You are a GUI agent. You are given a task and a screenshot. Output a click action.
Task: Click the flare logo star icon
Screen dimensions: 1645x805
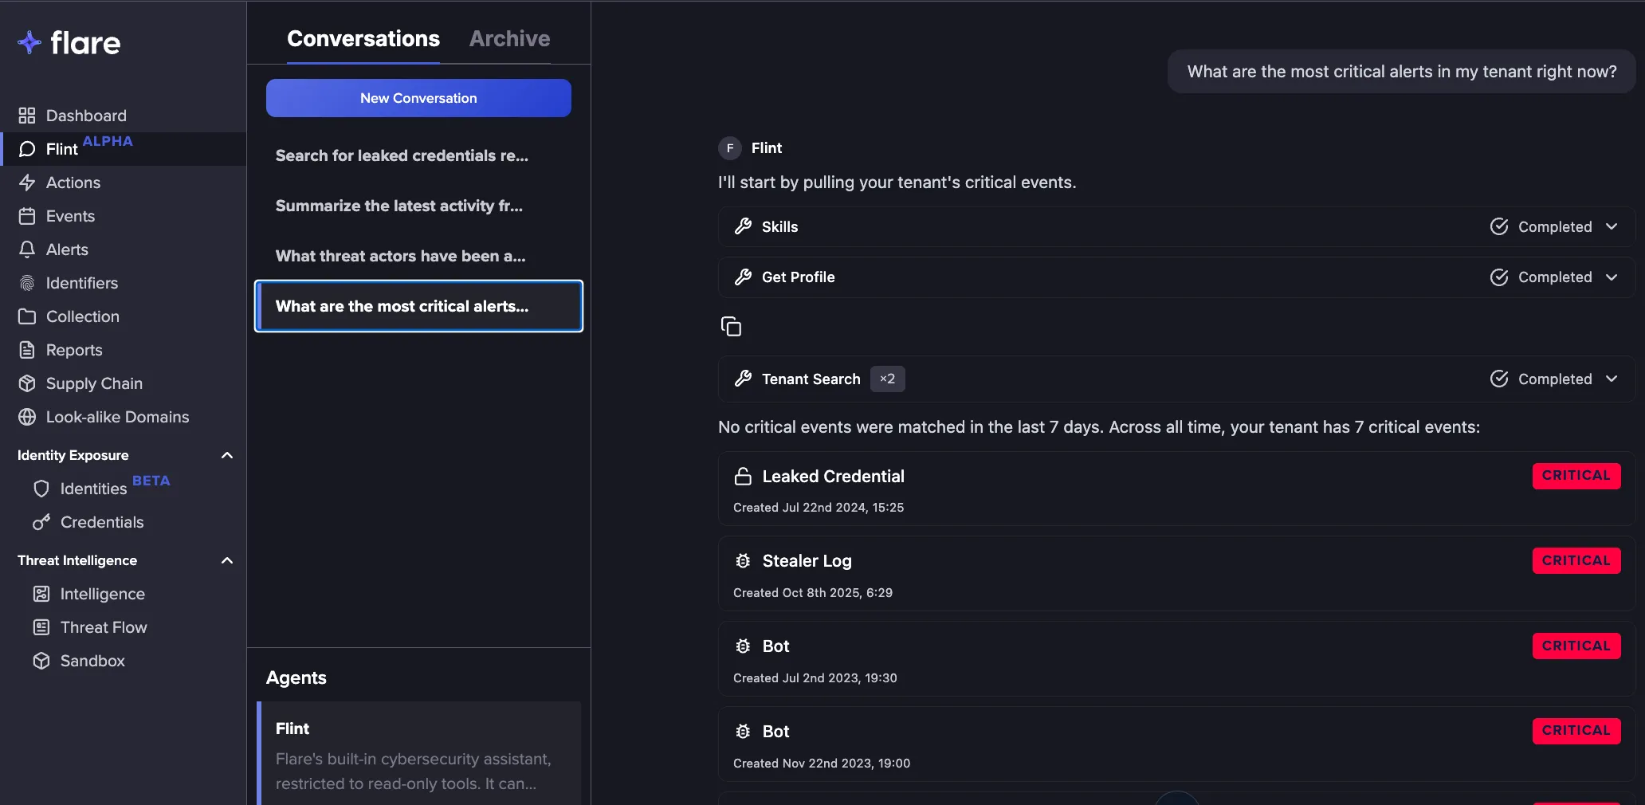(29, 42)
